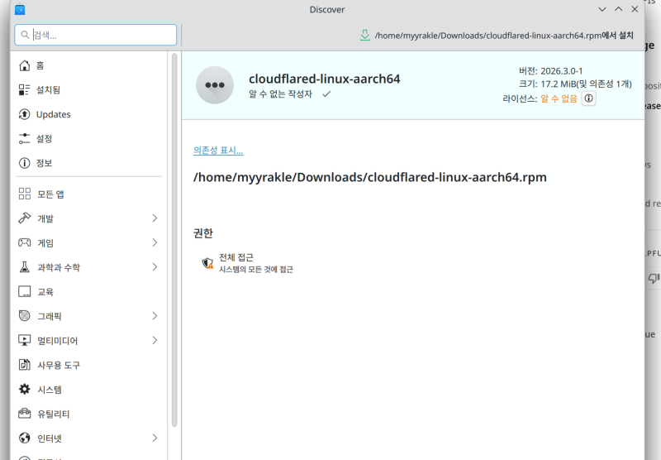Click the license info icon button
This screenshot has height=460, width=661.
[x=589, y=98]
